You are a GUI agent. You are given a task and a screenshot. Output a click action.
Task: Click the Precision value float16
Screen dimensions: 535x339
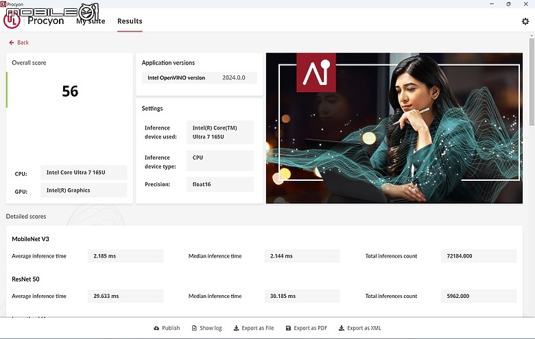[220, 184]
